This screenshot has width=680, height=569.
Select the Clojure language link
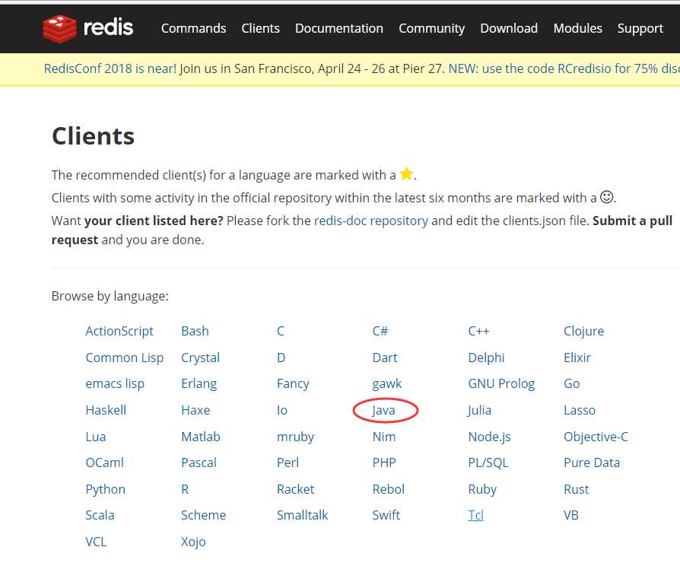(583, 332)
